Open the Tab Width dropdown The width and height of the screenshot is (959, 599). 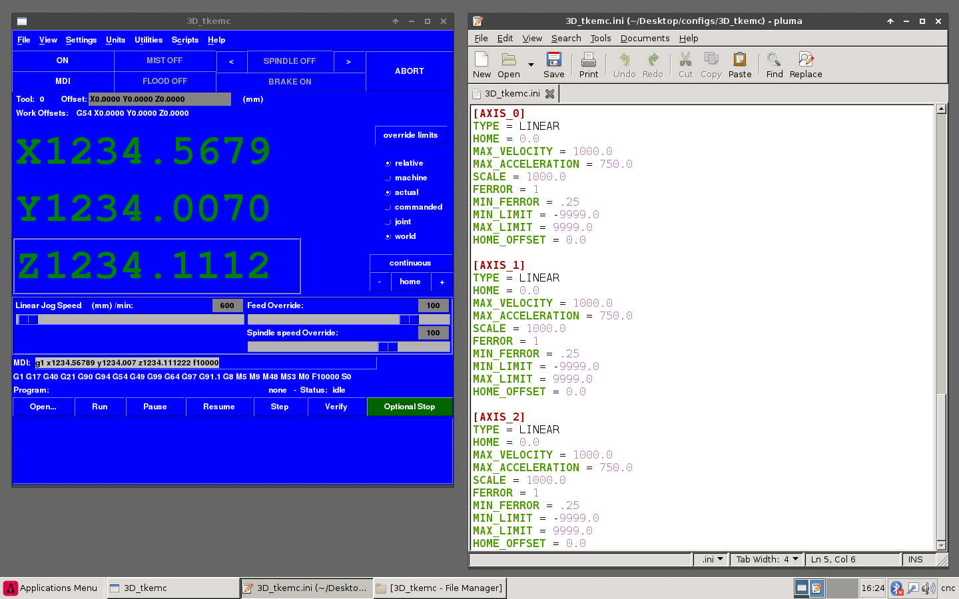766,560
